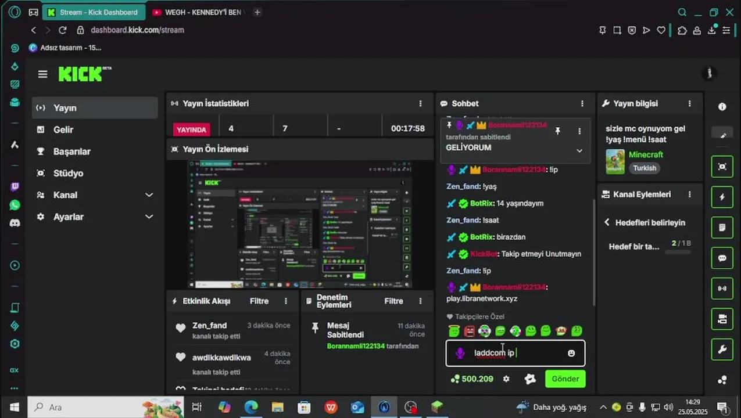
Task: Add page to bookmarks heart icon
Action: [661, 30]
